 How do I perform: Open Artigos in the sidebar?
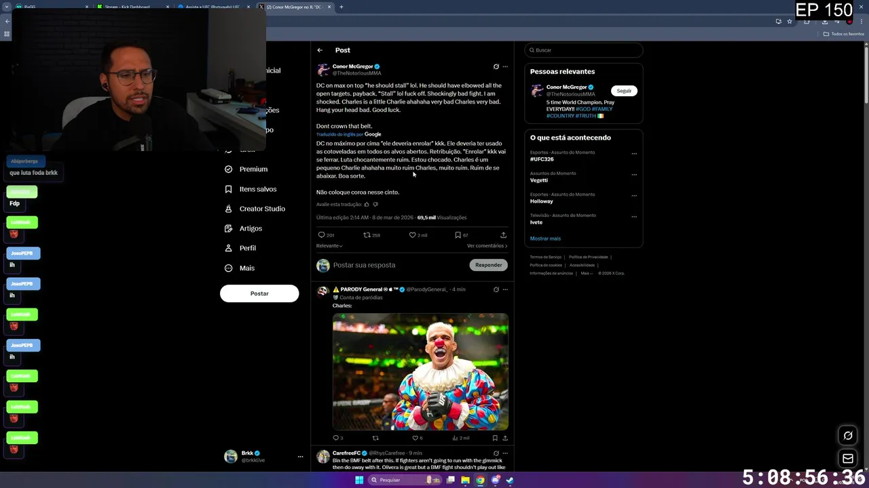(x=243, y=228)
